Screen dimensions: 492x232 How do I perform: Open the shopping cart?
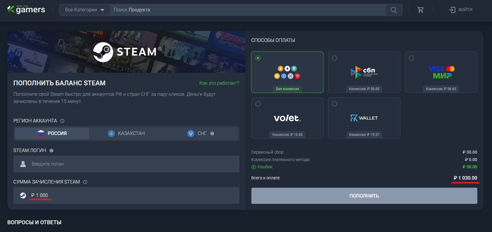pos(420,10)
